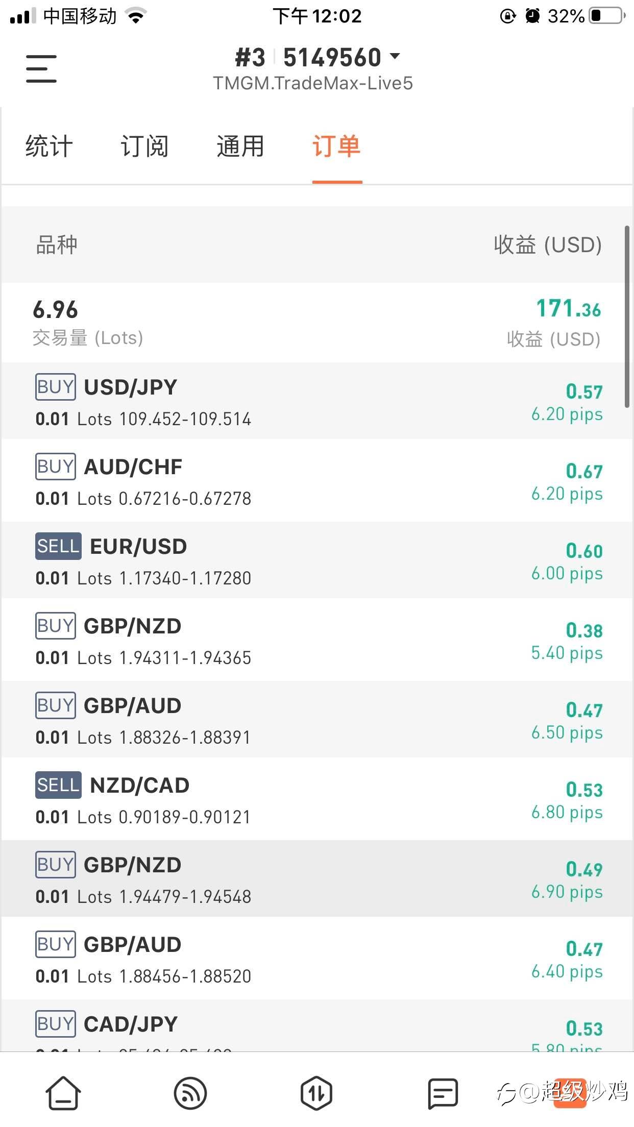The width and height of the screenshot is (634, 1127).
Task: Switch to the 统计 tab
Action: (49, 147)
